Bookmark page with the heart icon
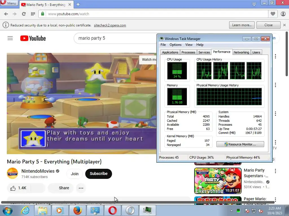This screenshot has height=216, width=289. point(273,14)
